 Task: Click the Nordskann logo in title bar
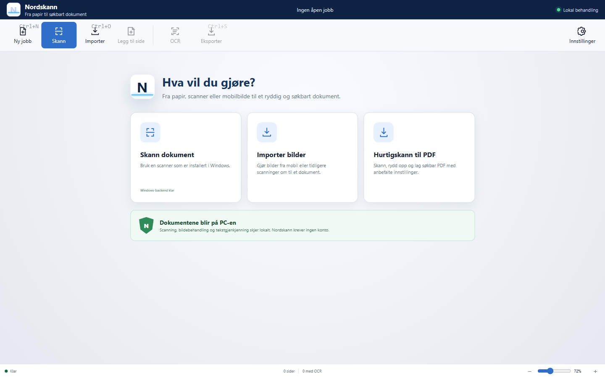pyautogui.click(x=13, y=10)
